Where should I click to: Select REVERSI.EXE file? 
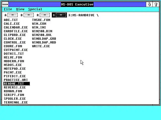coord(15,87)
